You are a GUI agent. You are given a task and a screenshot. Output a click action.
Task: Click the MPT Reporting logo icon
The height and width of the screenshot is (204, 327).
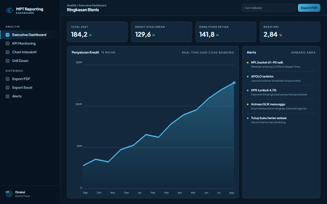9,10
